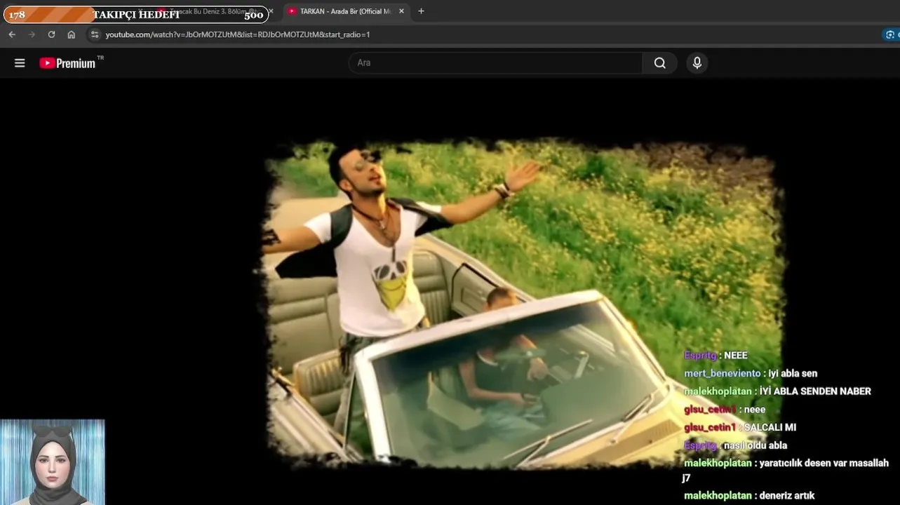The height and width of the screenshot is (505, 900).
Task: Click the streamer avatar webcam overlay
Action: 53,462
